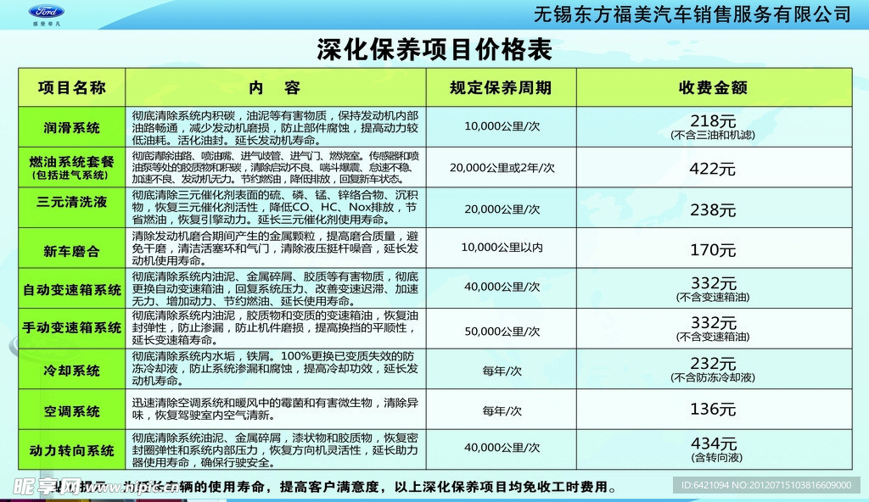The width and height of the screenshot is (869, 502).
Task: Click the 深化保养项目价格表 title
Action: [434, 51]
